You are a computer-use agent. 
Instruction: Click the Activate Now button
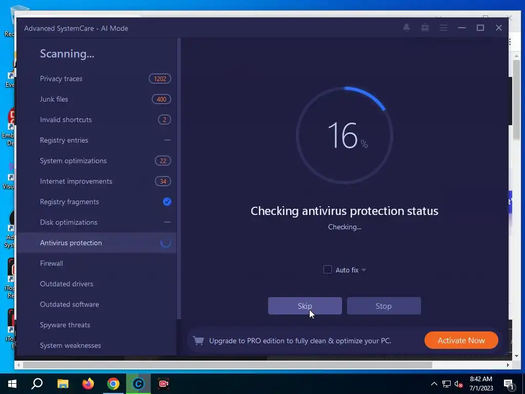pyautogui.click(x=461, y=341)
